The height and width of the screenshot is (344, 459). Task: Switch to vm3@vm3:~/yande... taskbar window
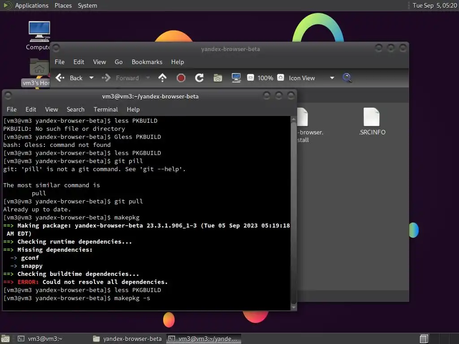tap(204, 339)
